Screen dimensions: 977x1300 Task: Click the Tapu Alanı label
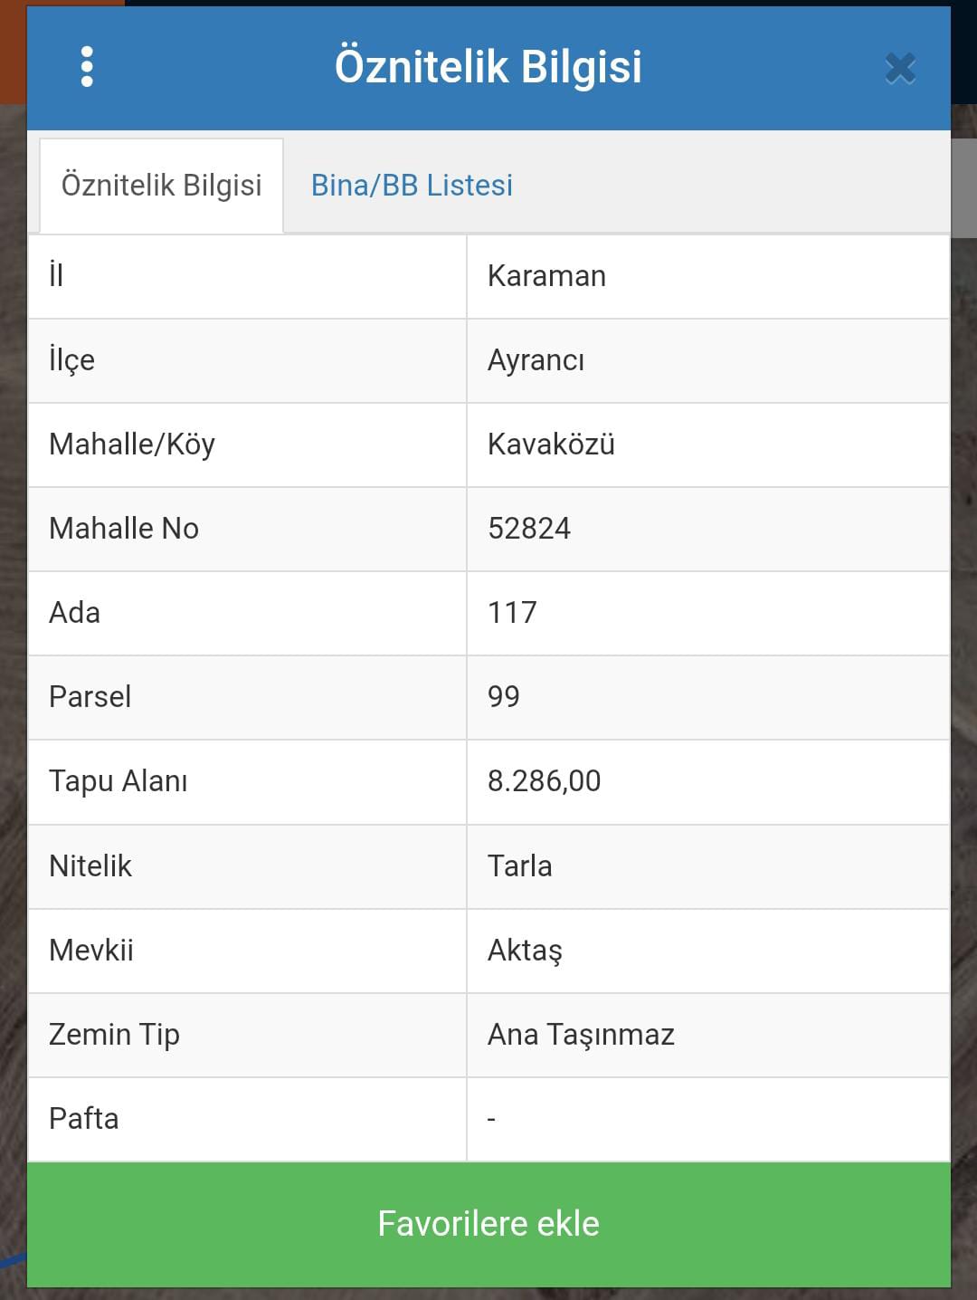118,781
